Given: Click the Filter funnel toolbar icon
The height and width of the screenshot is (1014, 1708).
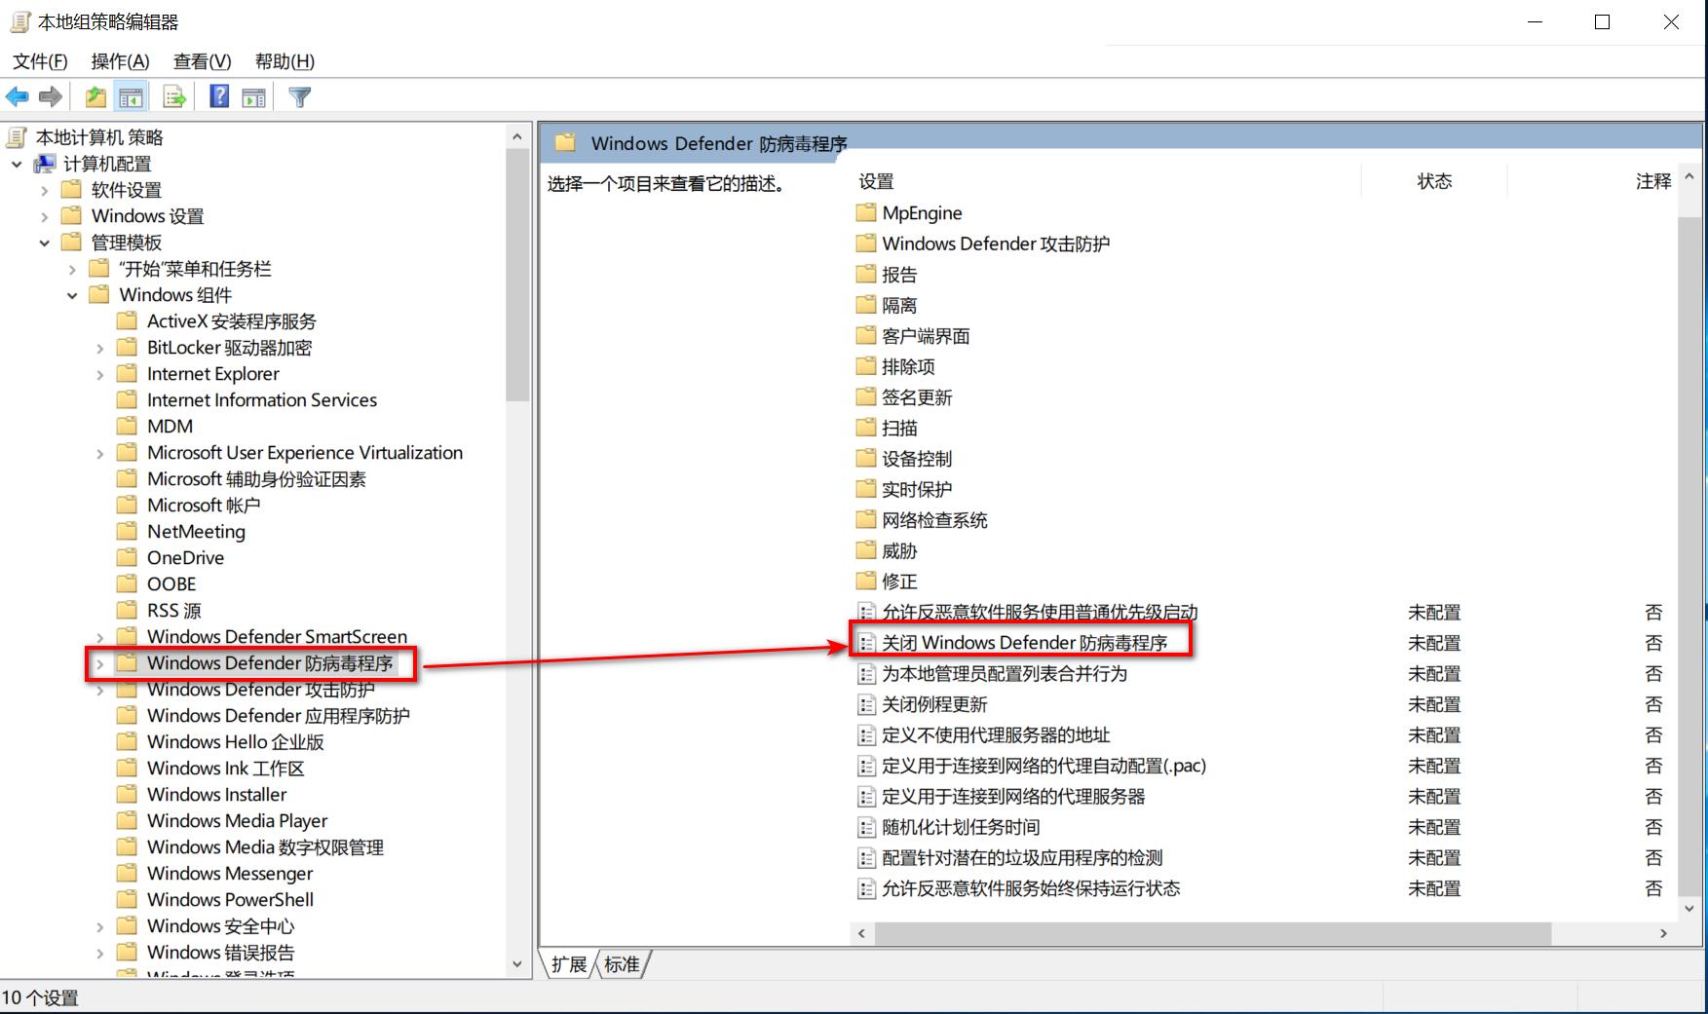Looking at the screenshot, I should (300, 97).
